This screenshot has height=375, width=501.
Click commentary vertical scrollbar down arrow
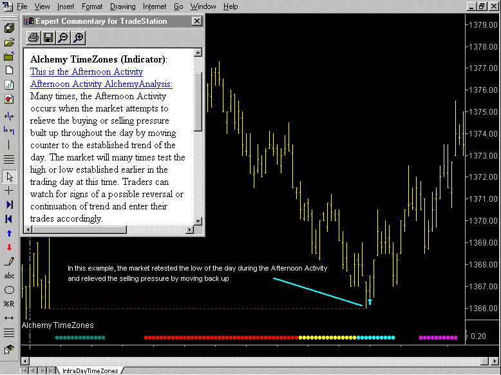[x=198, y=221]
